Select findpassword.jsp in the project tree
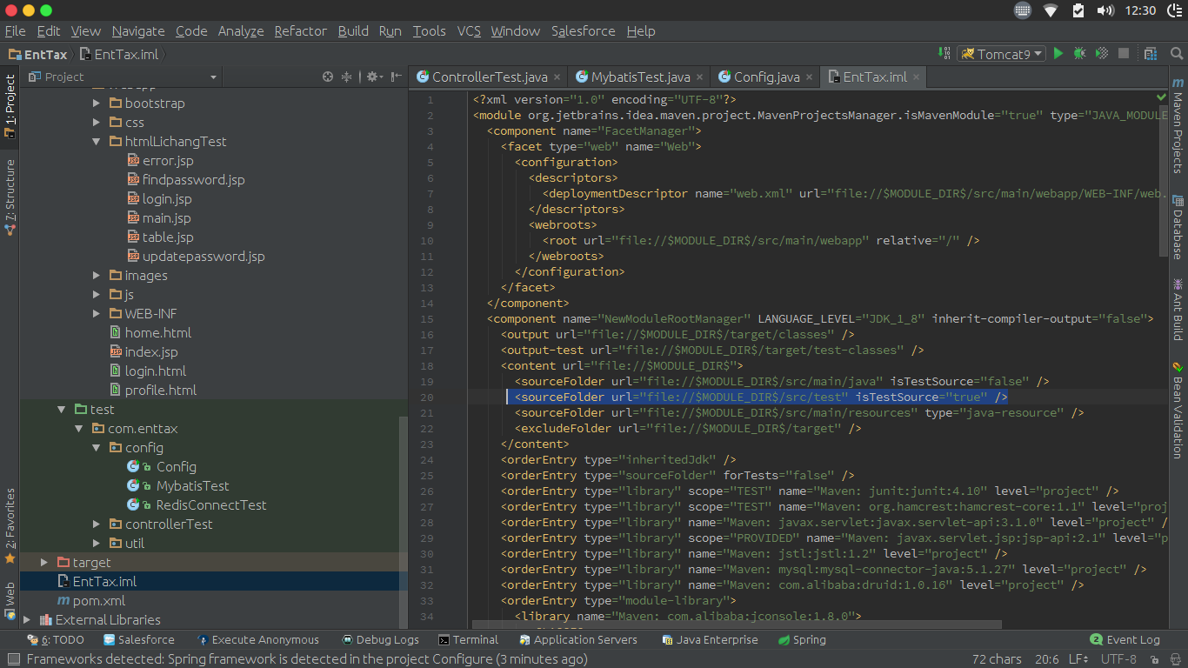Image resolution: width=1188 pixels, height=668 pixels. 193,179
